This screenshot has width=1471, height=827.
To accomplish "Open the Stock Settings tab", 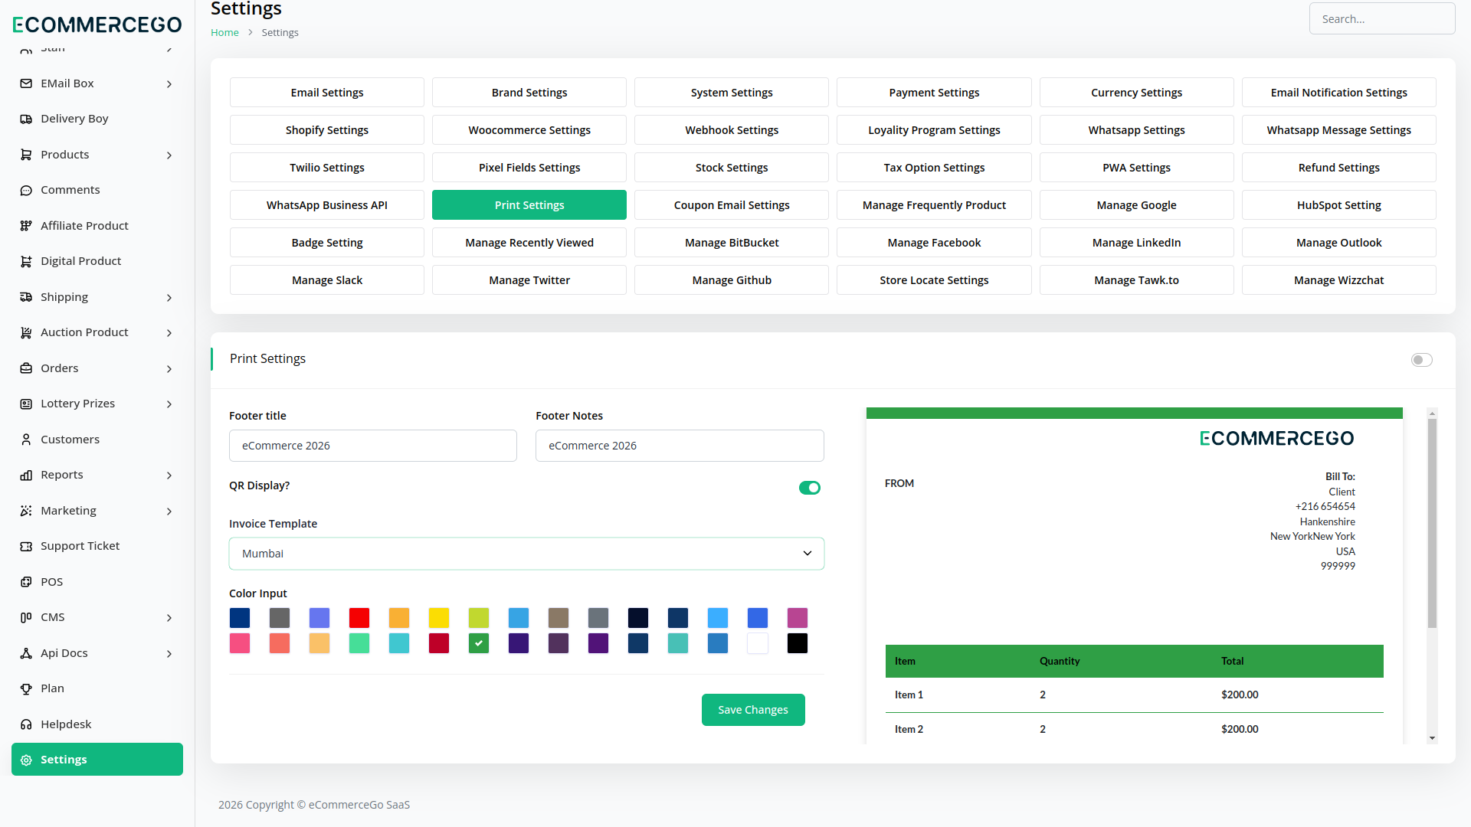I will point(732,168).
